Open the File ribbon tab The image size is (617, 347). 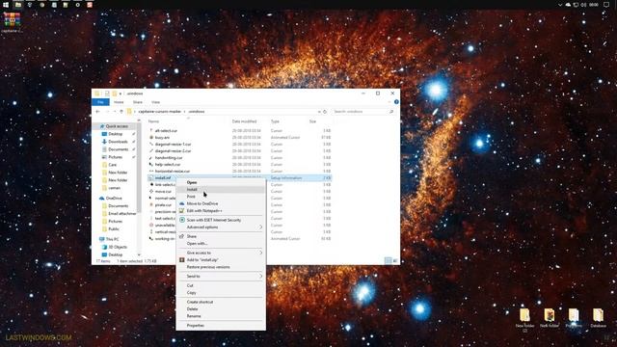[100, 102]
